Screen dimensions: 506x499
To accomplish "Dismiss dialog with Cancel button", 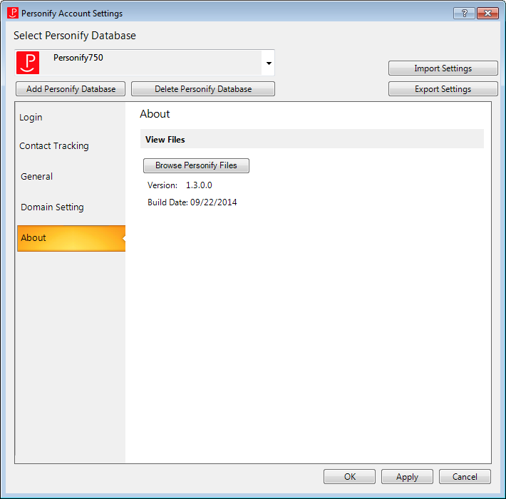I will [x=465, y=477].
